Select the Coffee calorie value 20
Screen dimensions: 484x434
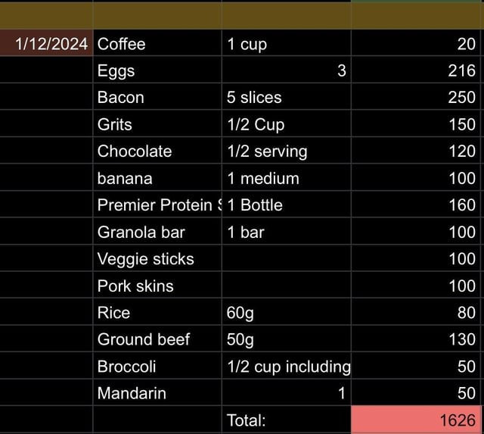tap(416, 43)
